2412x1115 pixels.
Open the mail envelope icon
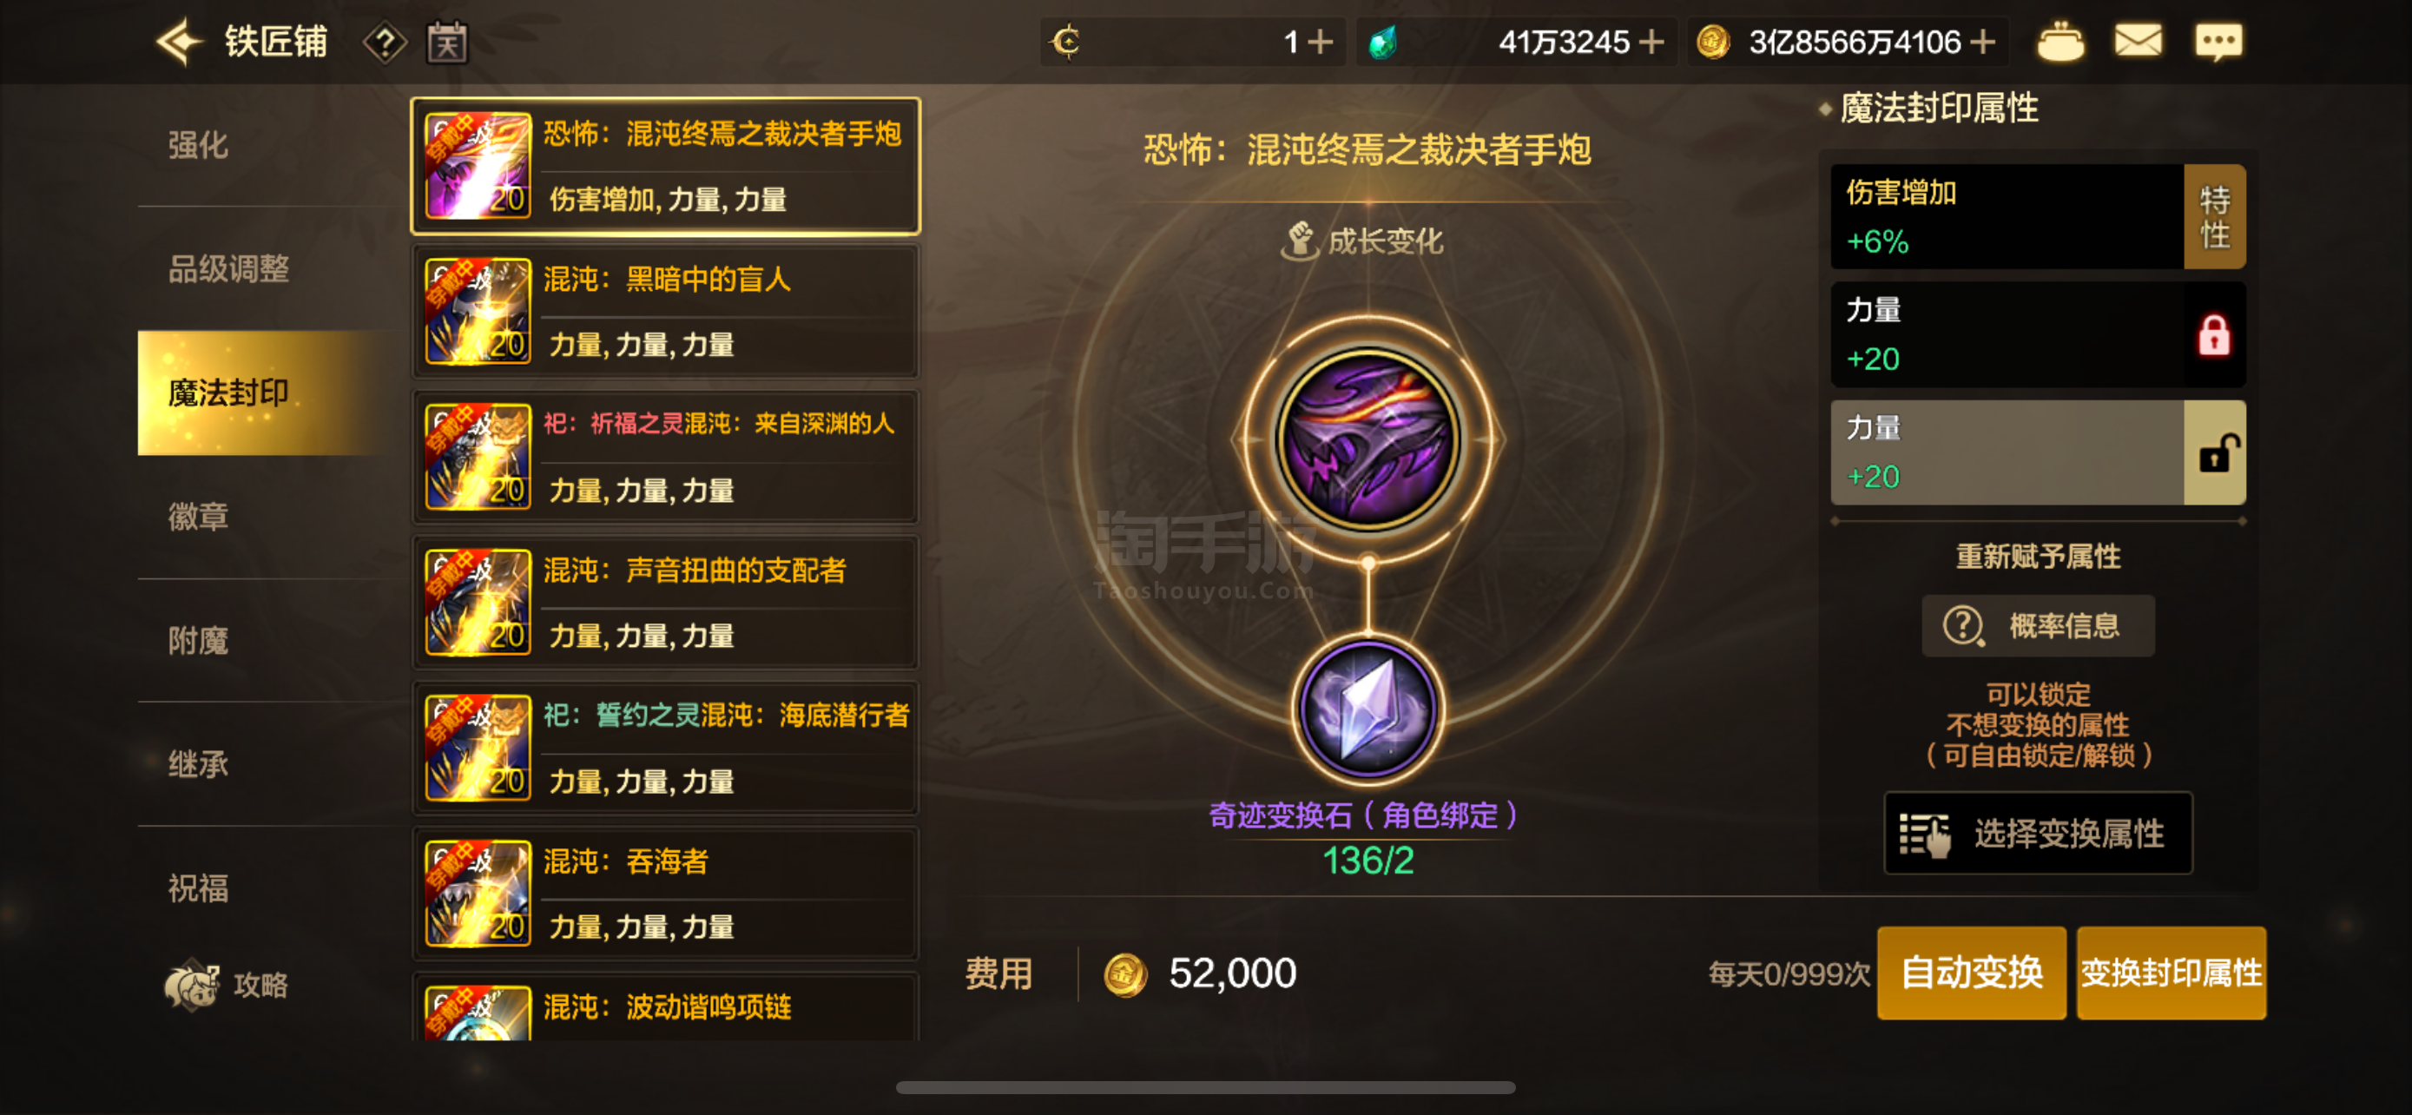(x=2138, y=43)
